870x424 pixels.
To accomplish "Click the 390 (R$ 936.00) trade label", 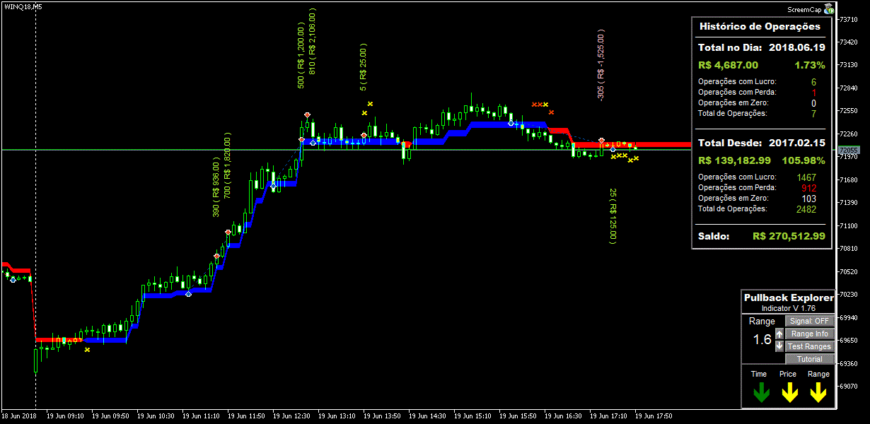I will point(216,187).
